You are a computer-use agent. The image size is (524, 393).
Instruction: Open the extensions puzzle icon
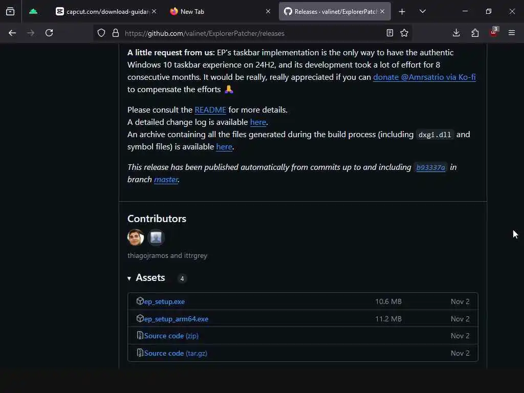click(475, 33)
